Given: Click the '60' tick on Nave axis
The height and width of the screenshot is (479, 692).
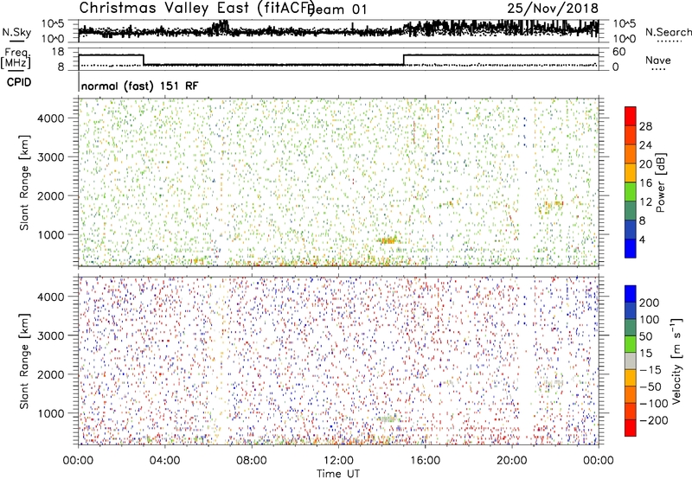Looking at the screenshot, I should coord(618,52).
